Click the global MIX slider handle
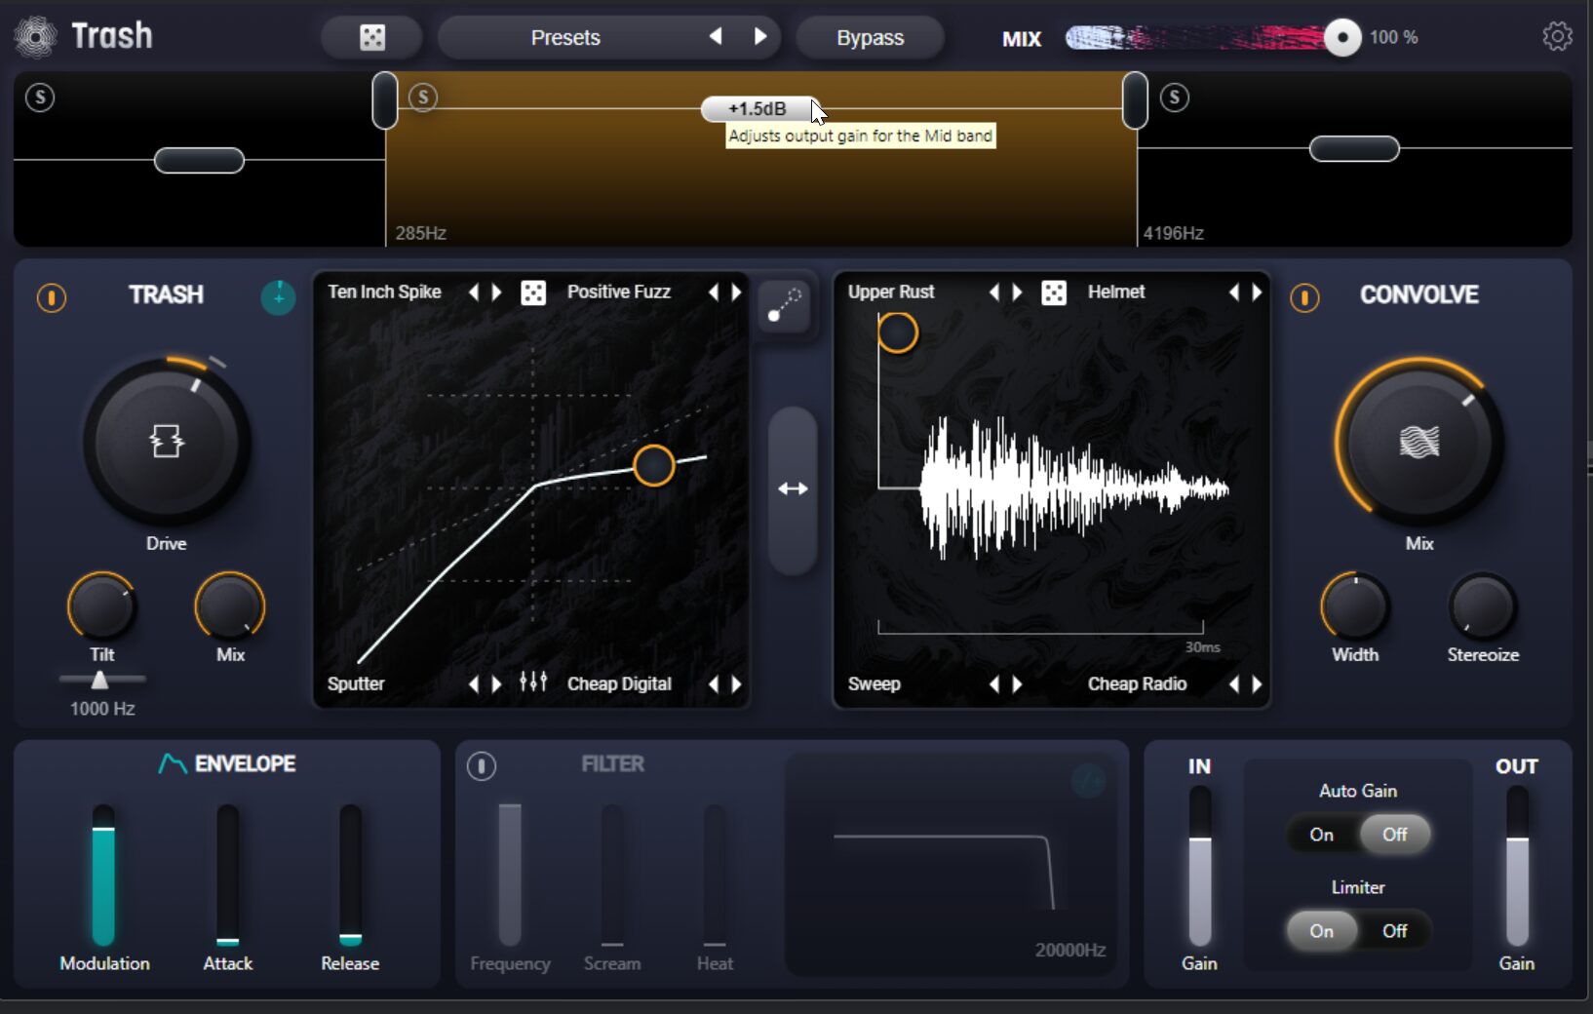The image size is (1593, 1014). 1342,38
